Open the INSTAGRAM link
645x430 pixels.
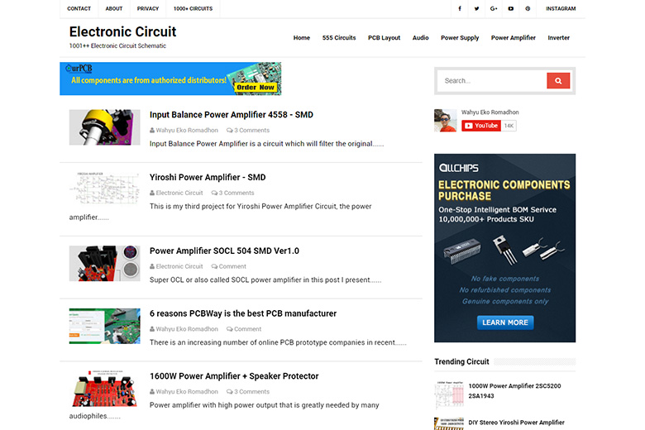[561, 8]
